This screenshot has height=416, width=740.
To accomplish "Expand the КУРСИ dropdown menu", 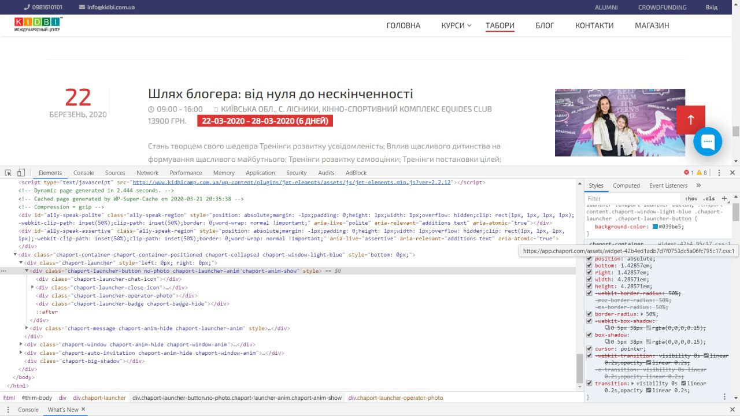I will [456, 25].
